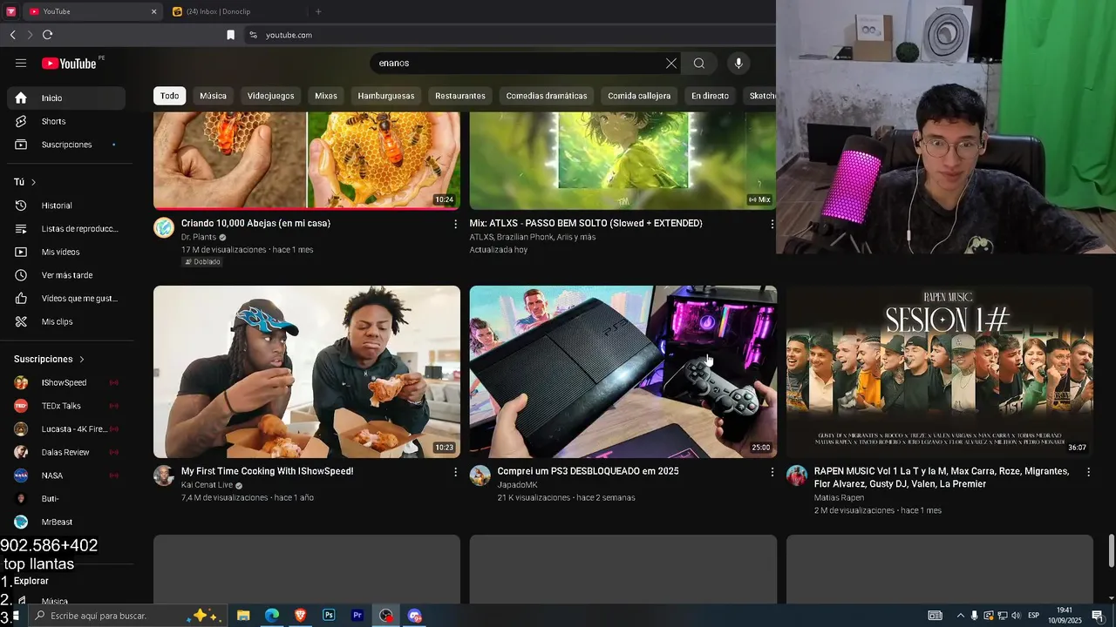Viewport: 1116px width, 627px height.
Task: Open Lucasta 4K Fire subscription channel
Action: click(x=66, y=429)
